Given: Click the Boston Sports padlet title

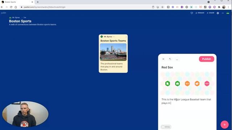Looking at the screenshot, I should (20, 21).
